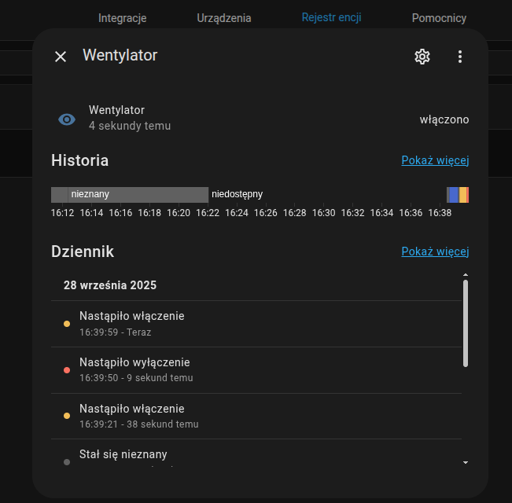Click the eye icon beside Wentylator
This screenshot has height=503, width=512.
[67, 119]
